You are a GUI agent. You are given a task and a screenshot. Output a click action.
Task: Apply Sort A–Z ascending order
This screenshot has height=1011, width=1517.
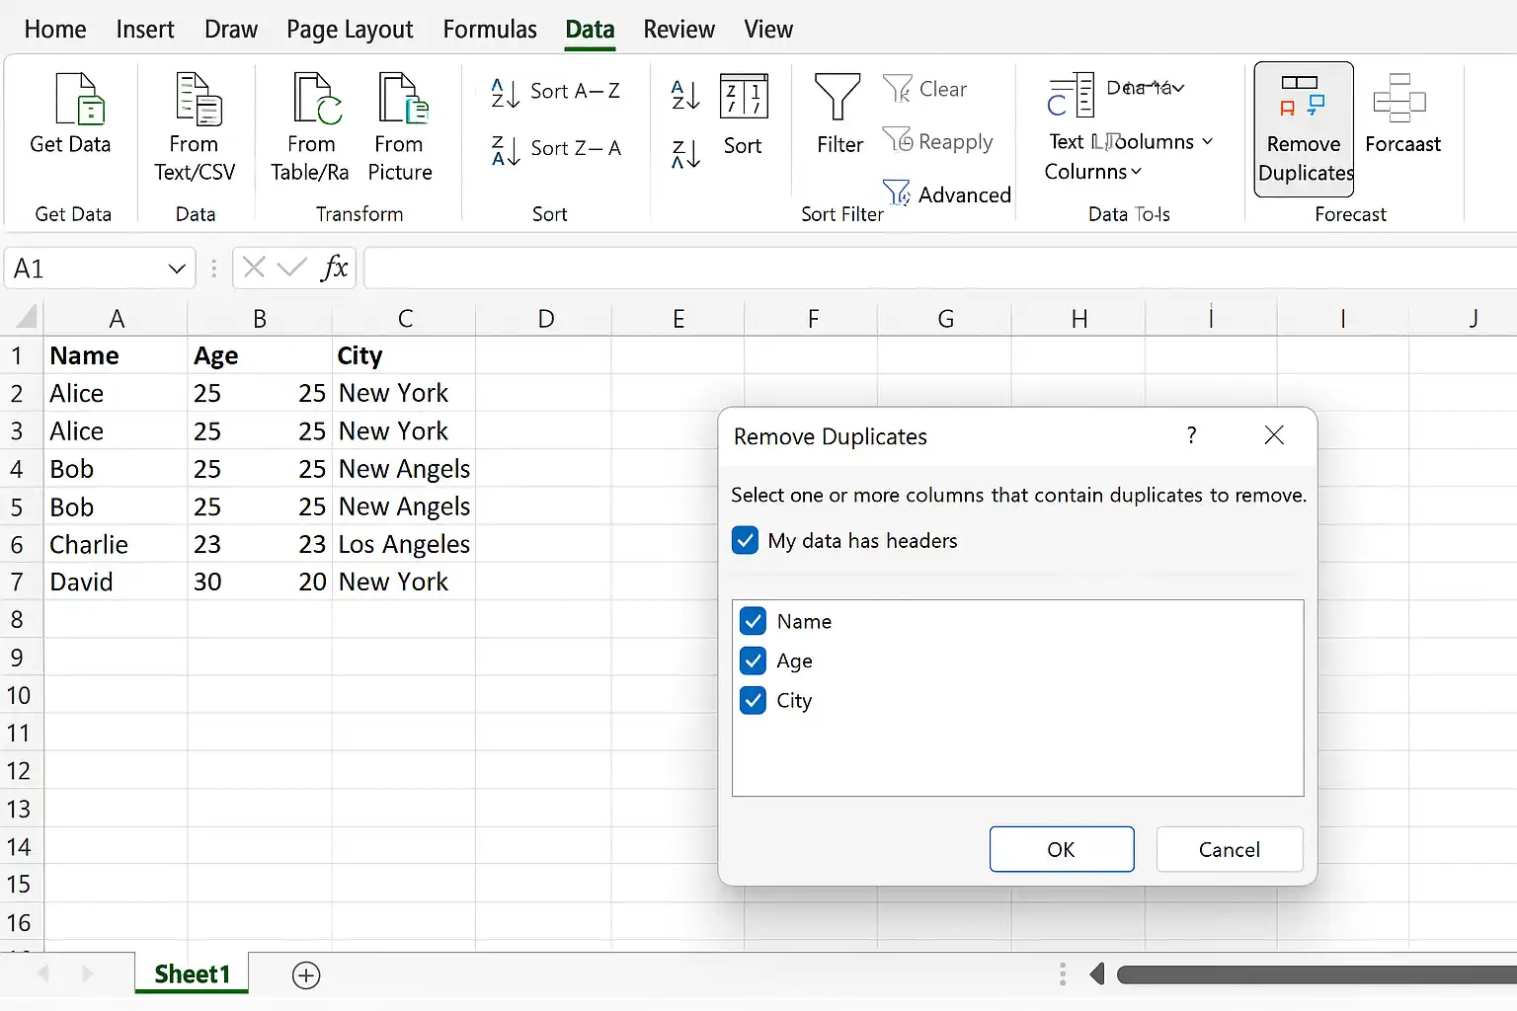tap(556, 92)
